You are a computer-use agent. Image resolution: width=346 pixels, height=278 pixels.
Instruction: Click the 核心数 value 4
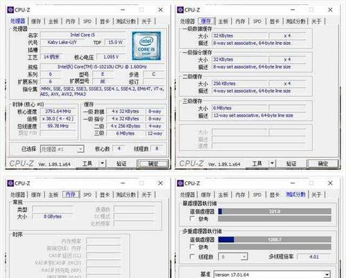119,149
